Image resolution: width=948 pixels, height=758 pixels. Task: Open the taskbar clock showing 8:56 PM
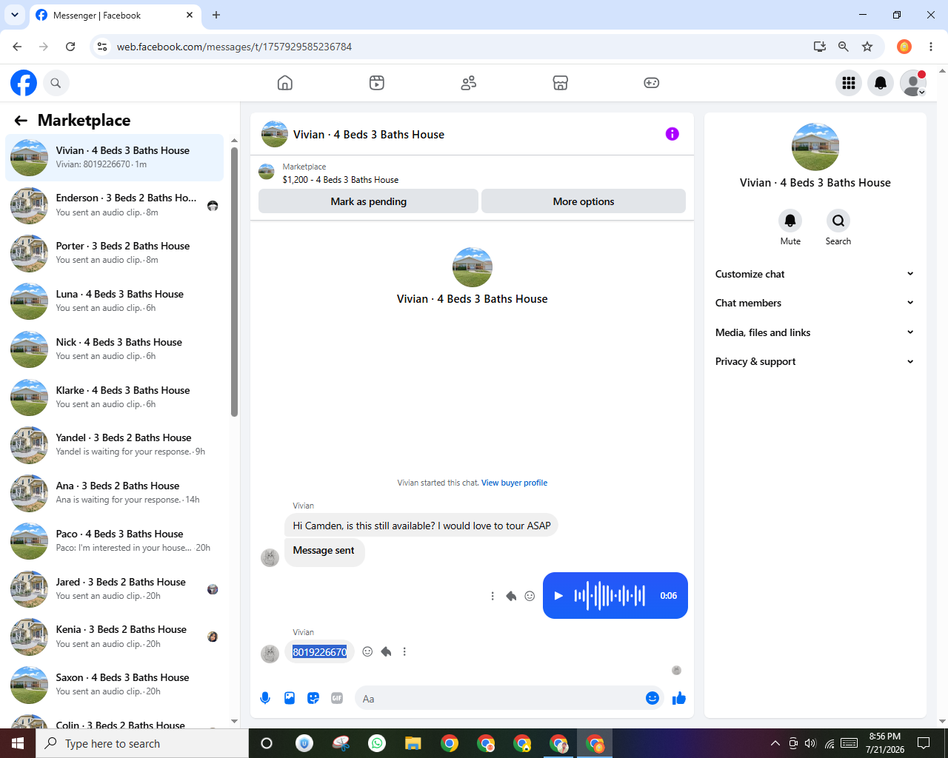coord(885,743)
